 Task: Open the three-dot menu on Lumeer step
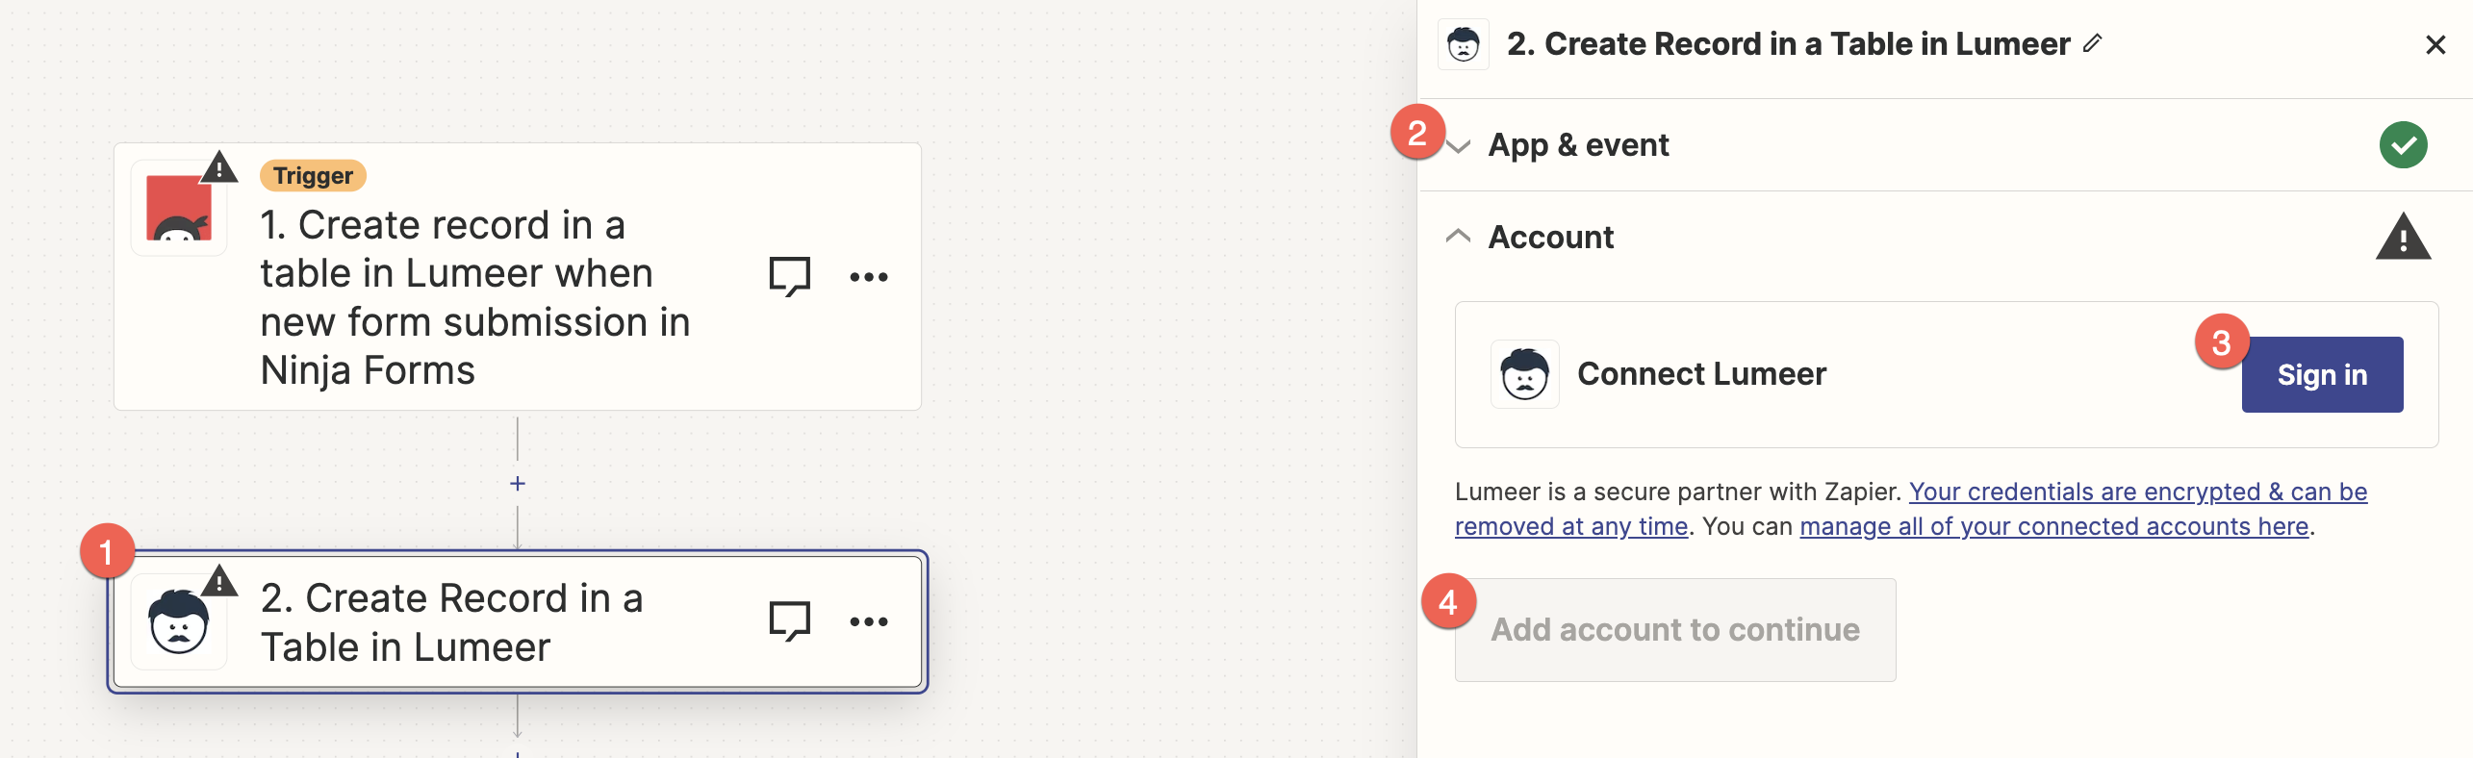pyautogui.click(x=868, y=621)
